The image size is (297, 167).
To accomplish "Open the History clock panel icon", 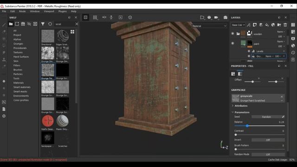I will (x=293, y=52).
